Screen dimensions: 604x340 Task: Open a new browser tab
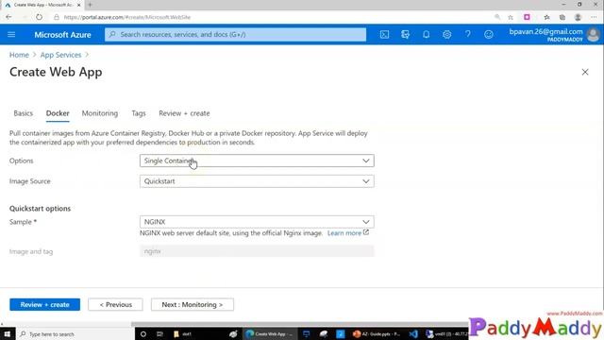click(x=91, y=5)
